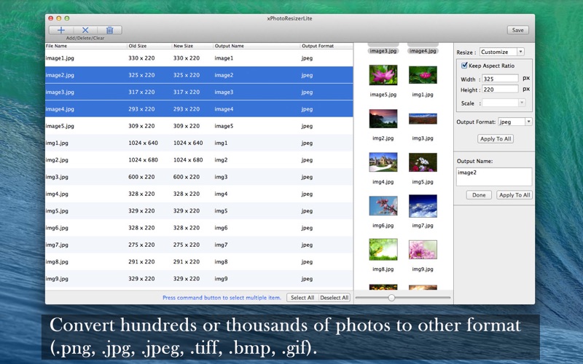Sort by File Name column header
Screen dimensions: 583x364
point(86,46)
